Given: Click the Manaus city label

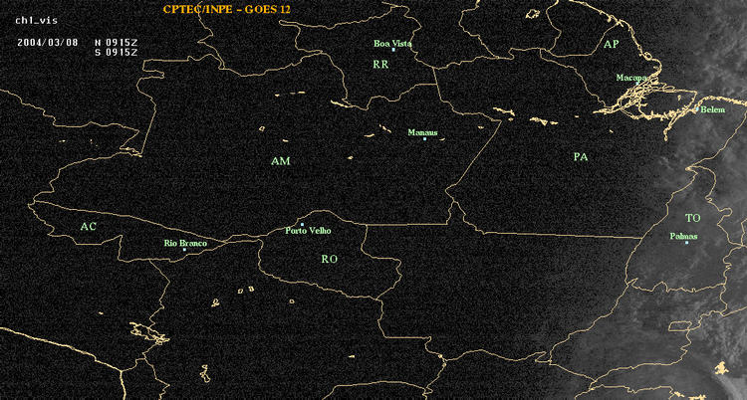Looking at the screenshot, I should pyautogui.click(x=422, y=132).
